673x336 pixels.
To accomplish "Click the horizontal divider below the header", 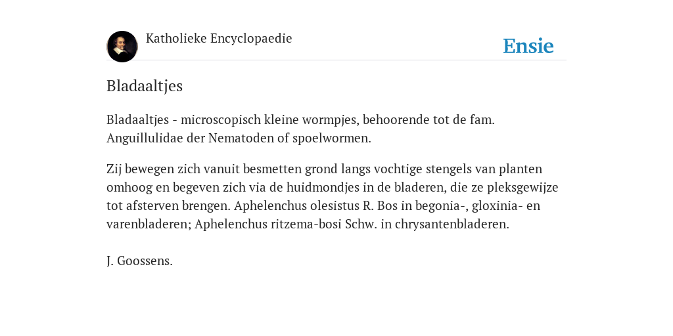I will click(336, 60).
